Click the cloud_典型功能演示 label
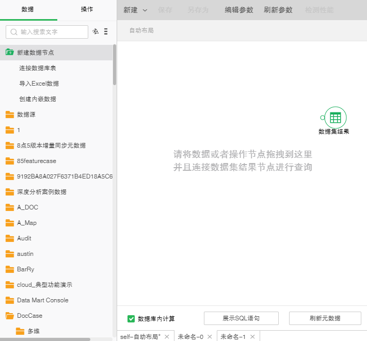The width and height of the screenshot is (367, 341). pos(44,285)
